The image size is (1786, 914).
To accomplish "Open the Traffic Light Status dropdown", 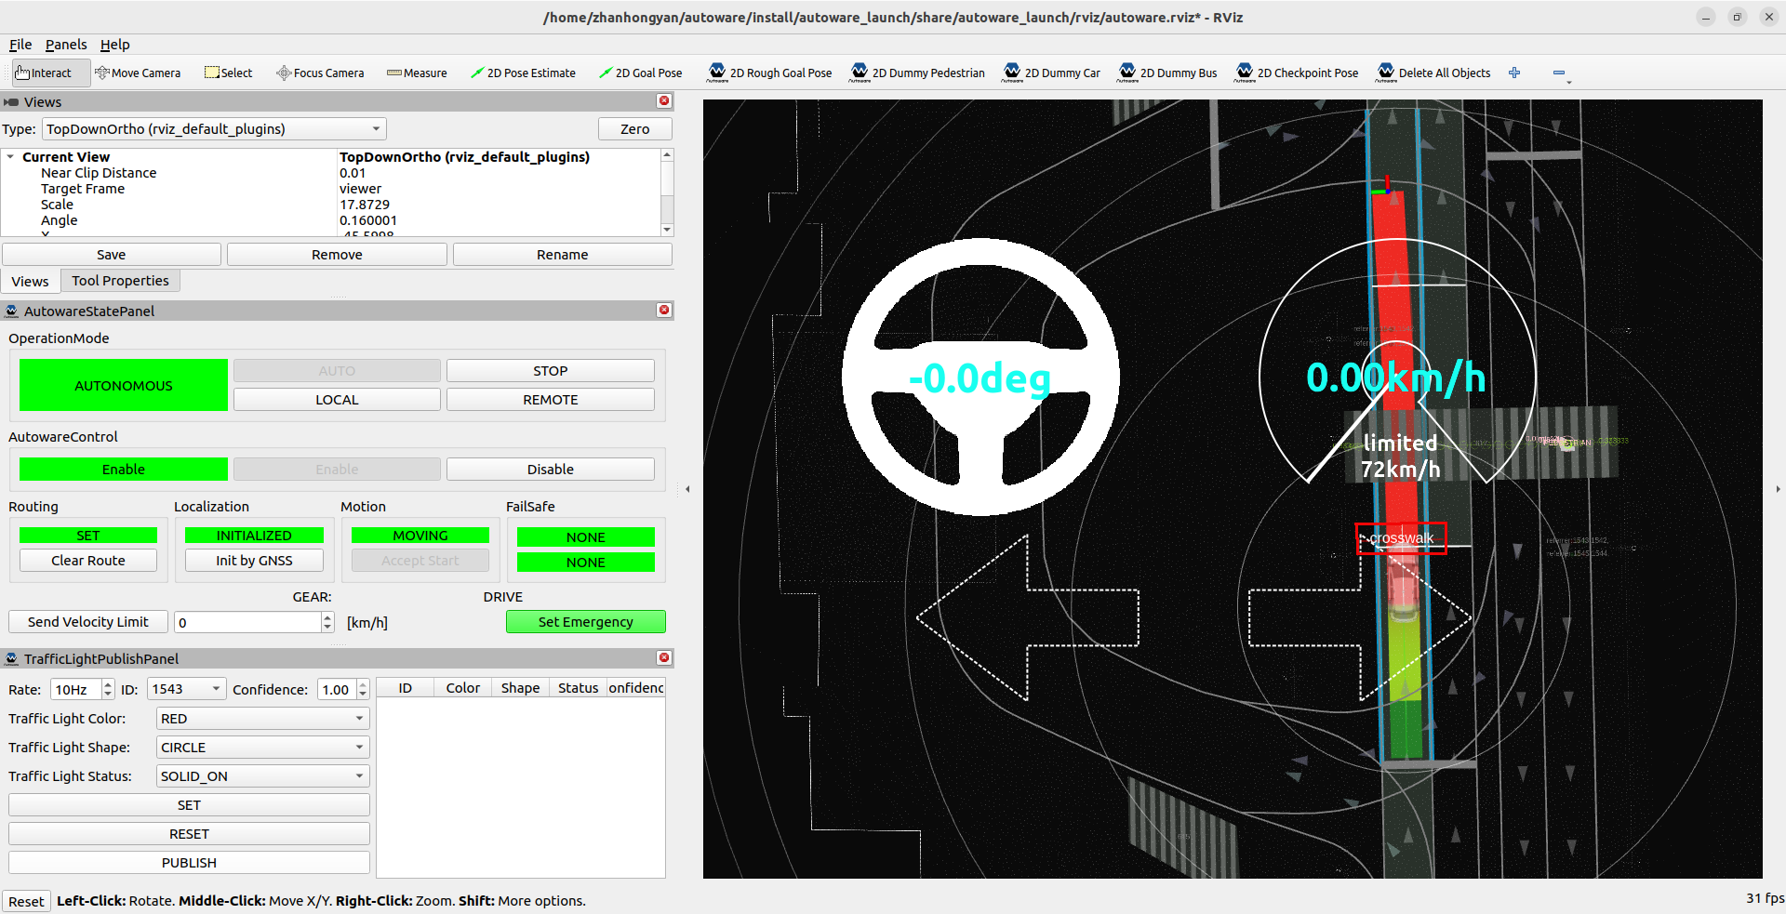I will (x=262, y=776).
